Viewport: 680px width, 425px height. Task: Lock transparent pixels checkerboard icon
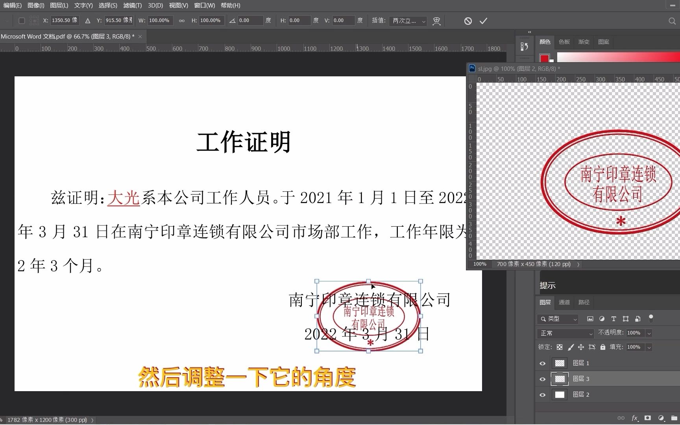pos(560,347)
